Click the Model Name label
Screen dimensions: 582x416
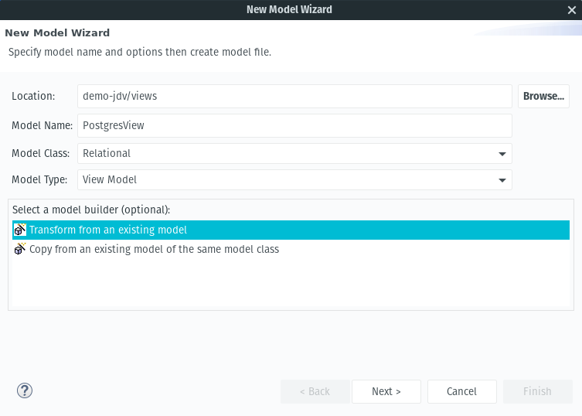tap(42, 125)
